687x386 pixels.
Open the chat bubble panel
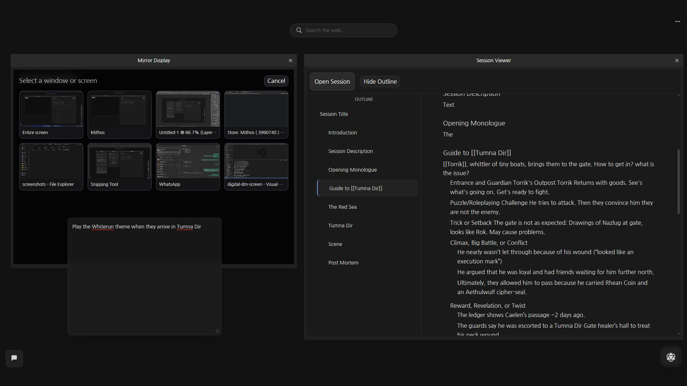[14, 358]
